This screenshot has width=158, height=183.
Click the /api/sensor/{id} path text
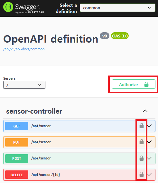tap(46, 175)
